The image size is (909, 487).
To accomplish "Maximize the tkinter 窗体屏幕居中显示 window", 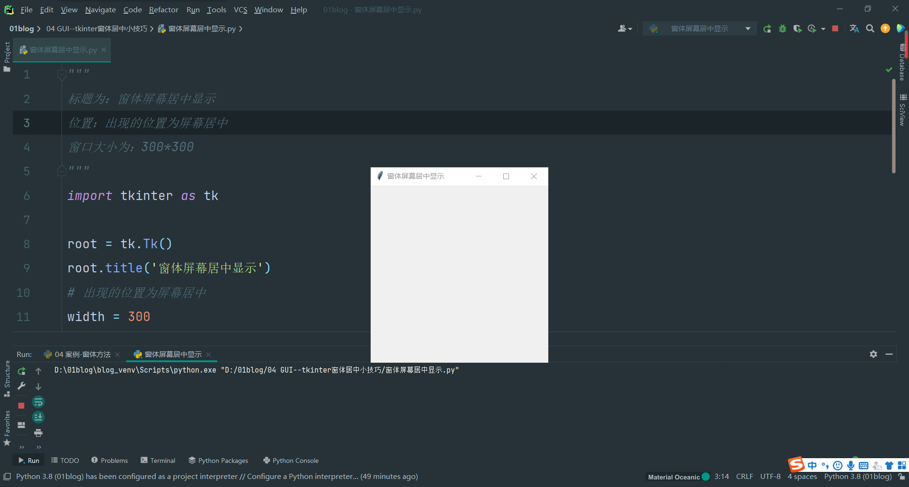I will (506, 176).
